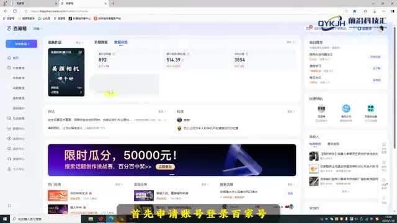Click the statistic value 514.39
Image resolution: width=397 pixels, height=223 pixels.
[x=174, y=60]
